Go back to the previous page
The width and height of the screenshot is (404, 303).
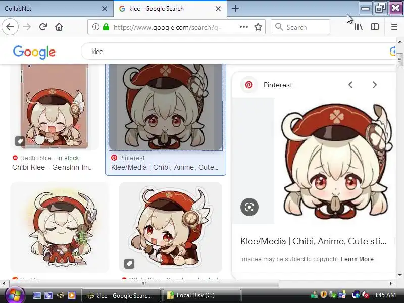pos(10,27)
